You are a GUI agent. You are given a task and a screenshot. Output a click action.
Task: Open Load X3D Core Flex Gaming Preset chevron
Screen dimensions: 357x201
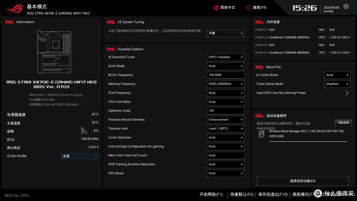[347, 93]
